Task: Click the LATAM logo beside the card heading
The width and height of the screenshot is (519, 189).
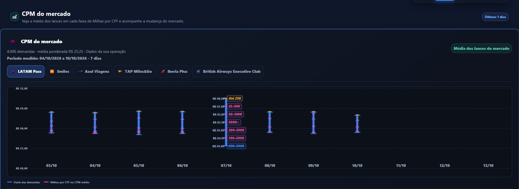Action: (13, 42)
